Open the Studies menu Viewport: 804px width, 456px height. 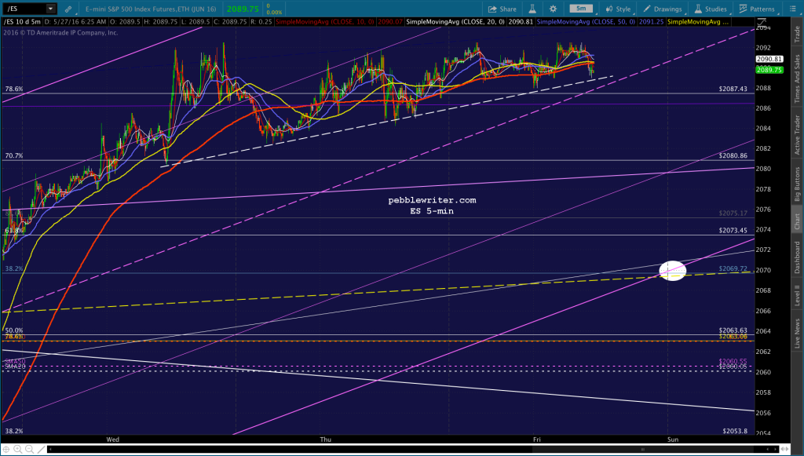(x=711, y=9)
